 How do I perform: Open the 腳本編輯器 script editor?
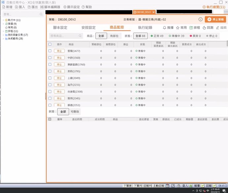point(50,7)
